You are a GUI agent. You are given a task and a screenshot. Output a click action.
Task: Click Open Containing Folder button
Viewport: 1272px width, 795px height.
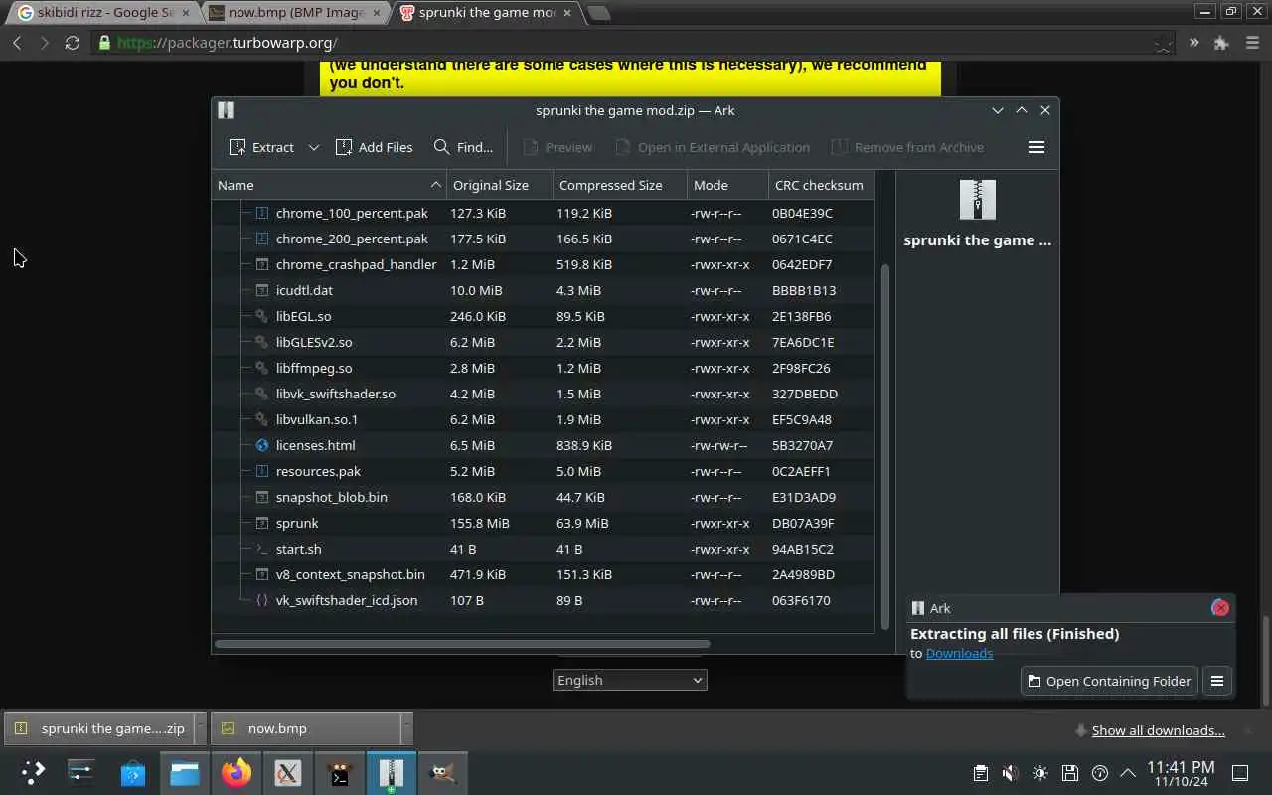click(1109, 681)
